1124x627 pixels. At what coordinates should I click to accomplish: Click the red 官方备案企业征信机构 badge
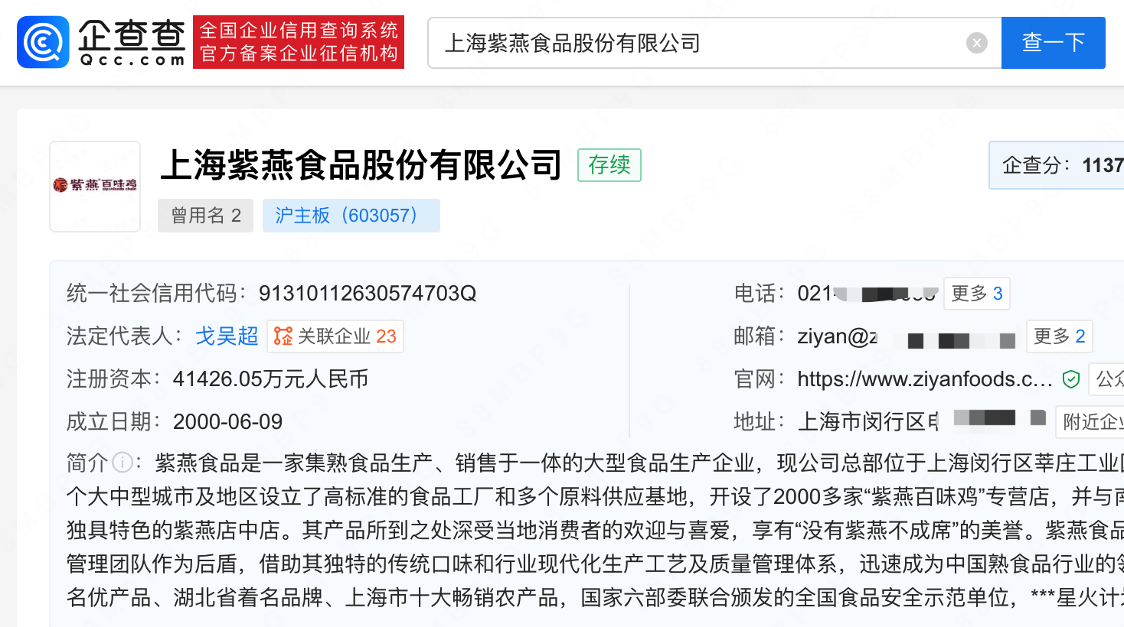tap(299, 42)
